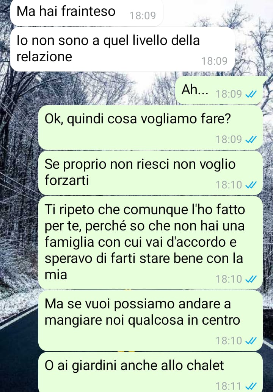The width and height of the screenshot is (273, 392).
Task: Tap the 18:09 timestamp on 'Ma hai frainteso'
Action: 143,16
